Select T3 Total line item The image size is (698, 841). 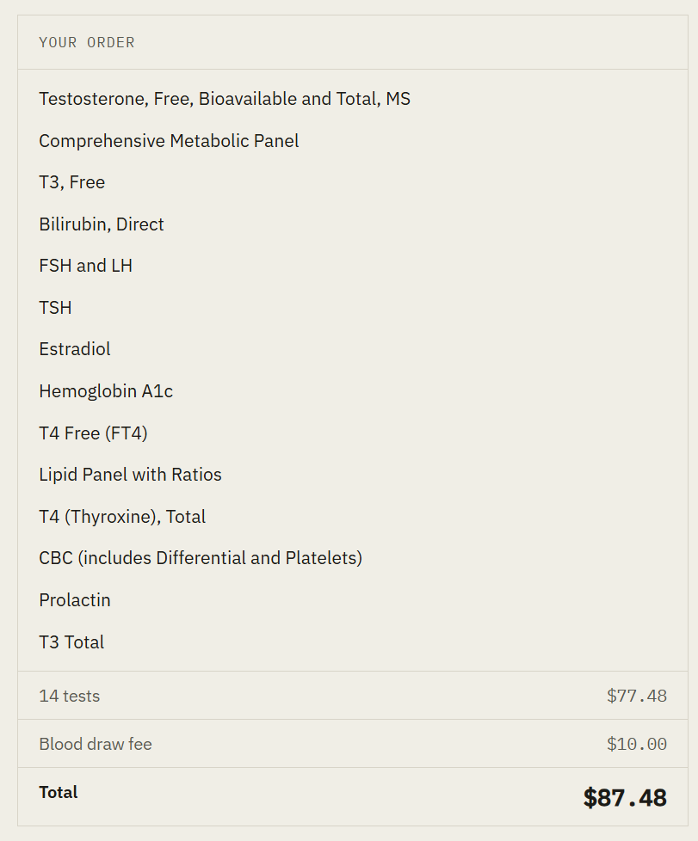71,642
